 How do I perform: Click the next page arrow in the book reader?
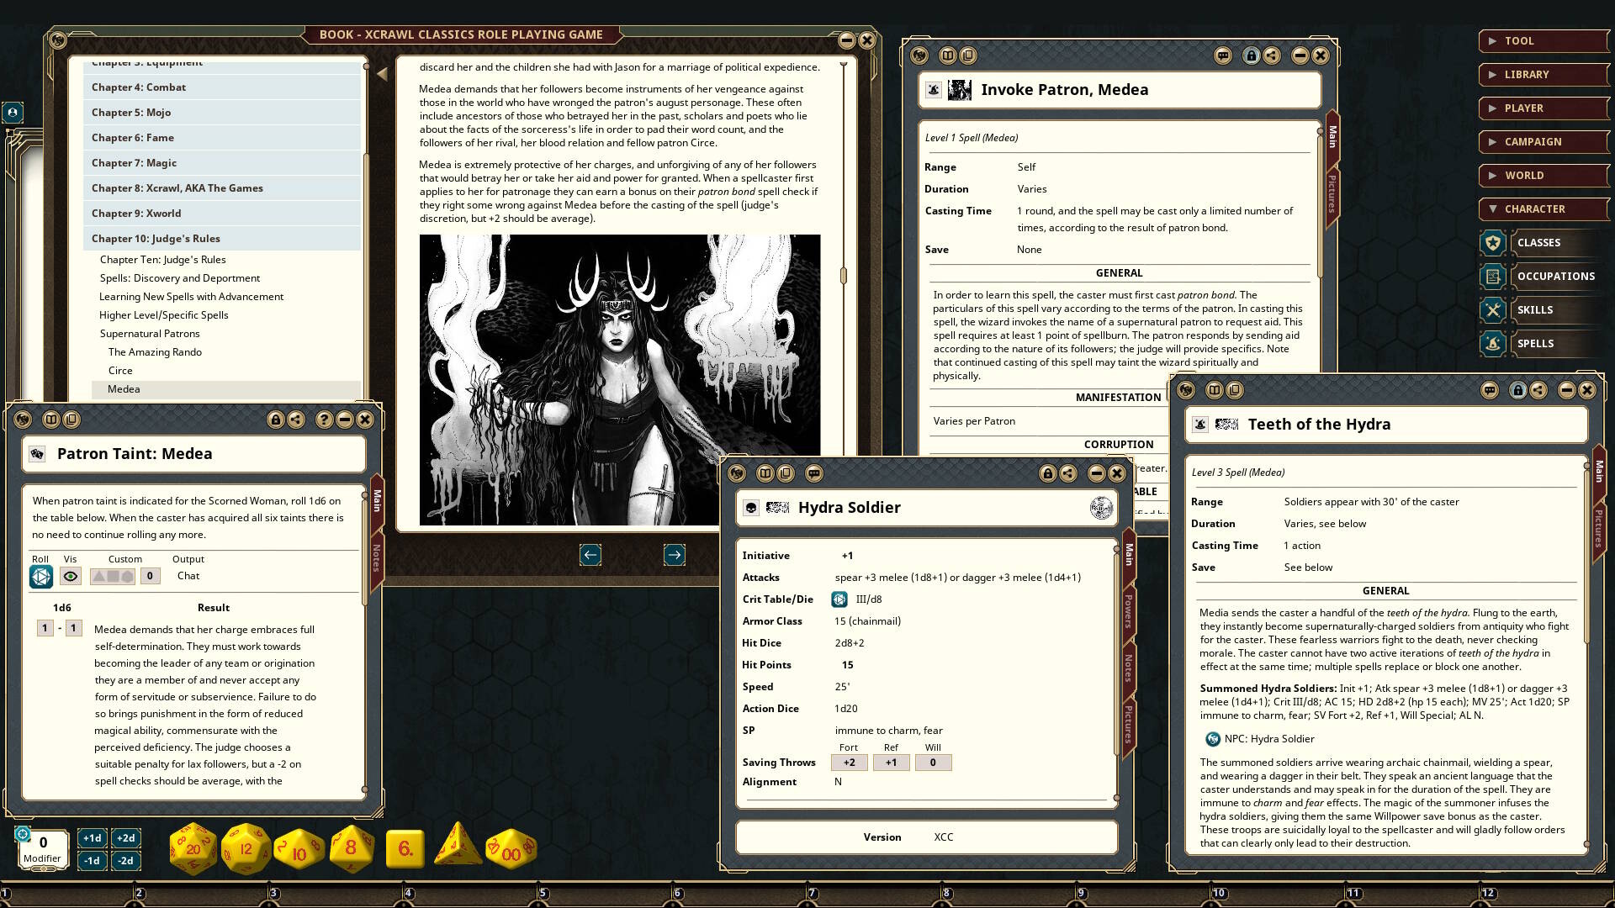(674, 555)
